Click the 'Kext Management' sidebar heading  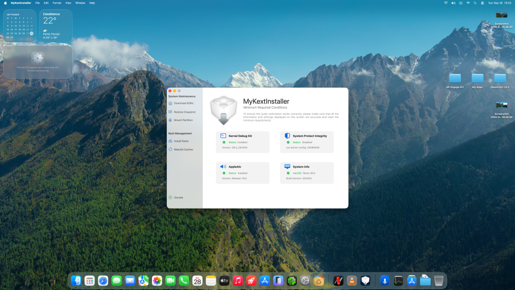pos(180,133)
